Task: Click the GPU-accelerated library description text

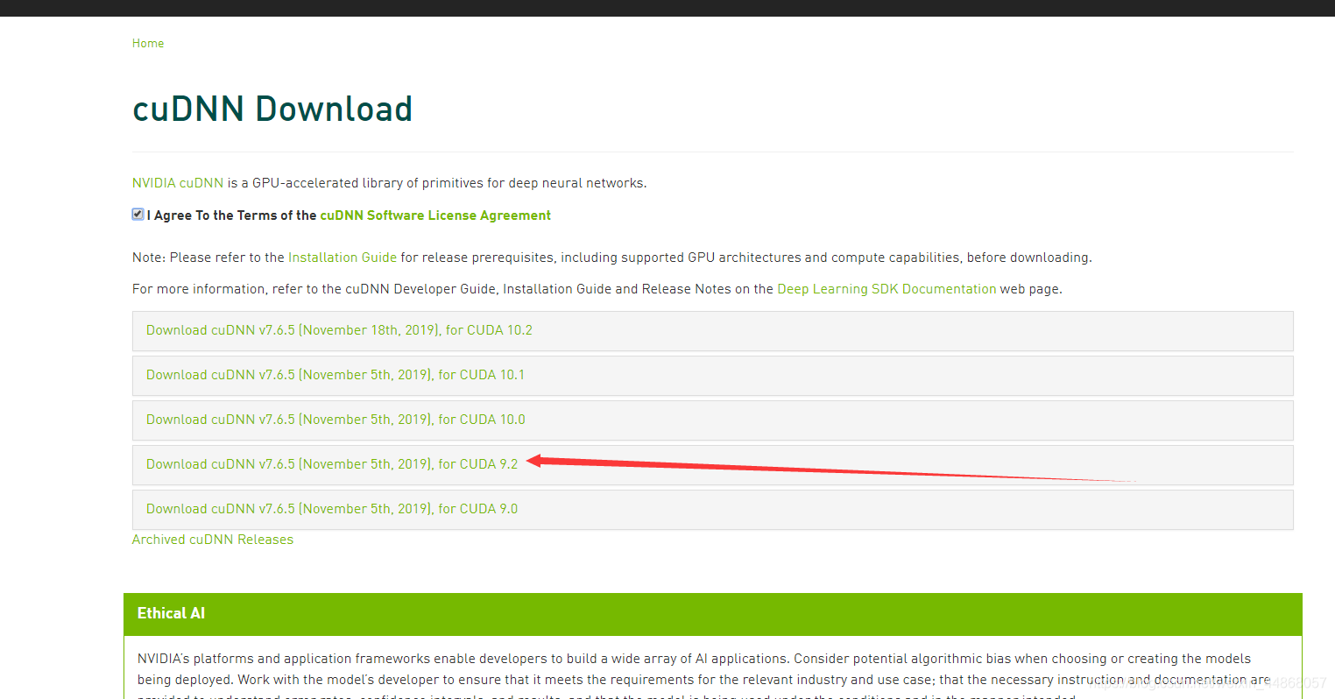Action: [436, 183]
